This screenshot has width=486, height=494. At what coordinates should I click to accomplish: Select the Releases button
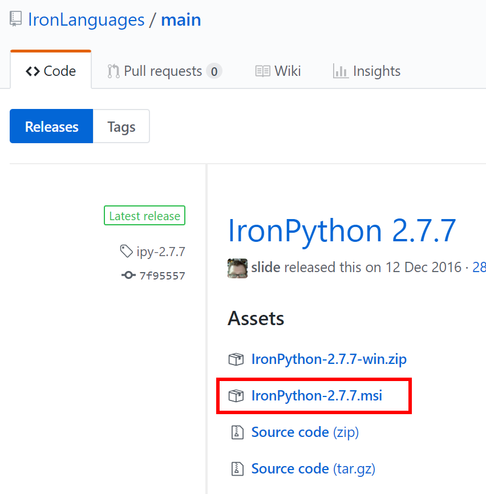(x=51, y=126)
